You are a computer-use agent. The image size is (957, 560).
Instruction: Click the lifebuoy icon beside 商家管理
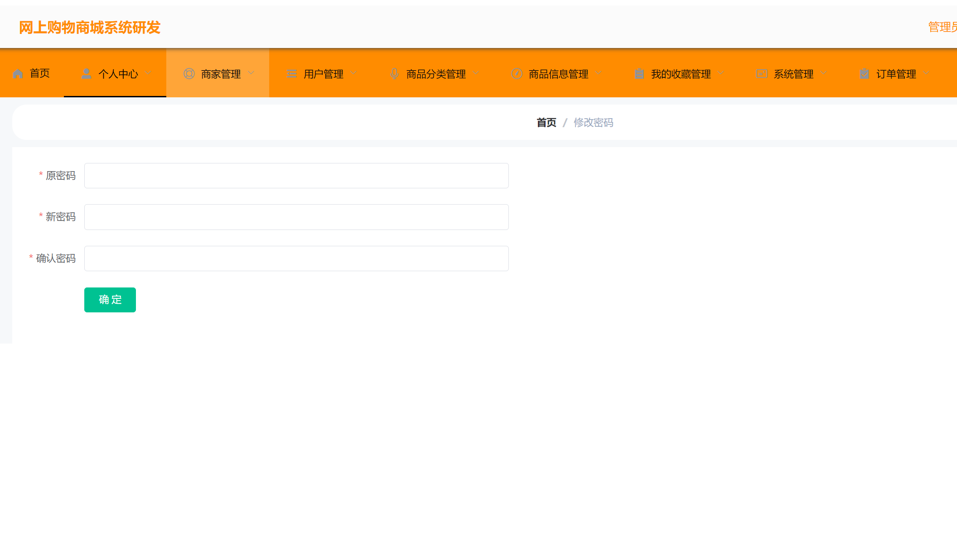(x=189, y=74)
